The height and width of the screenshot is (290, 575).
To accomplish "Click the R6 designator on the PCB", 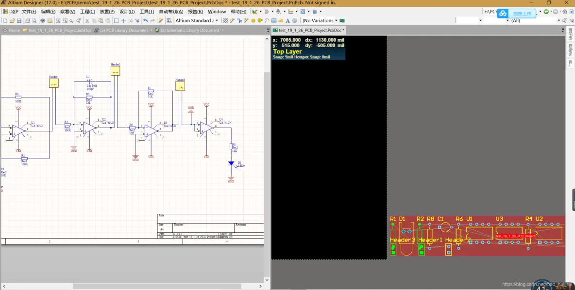I will [x=459, y=219].
